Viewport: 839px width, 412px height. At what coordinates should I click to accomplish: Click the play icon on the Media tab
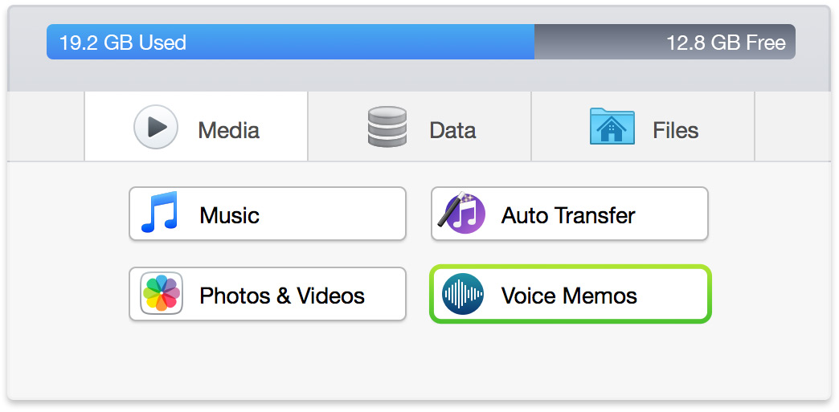point(156,127)
